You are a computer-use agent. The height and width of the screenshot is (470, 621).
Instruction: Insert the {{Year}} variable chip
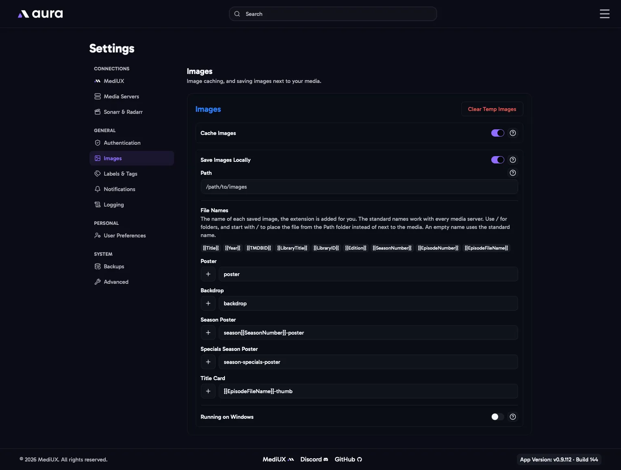[233, 248]
